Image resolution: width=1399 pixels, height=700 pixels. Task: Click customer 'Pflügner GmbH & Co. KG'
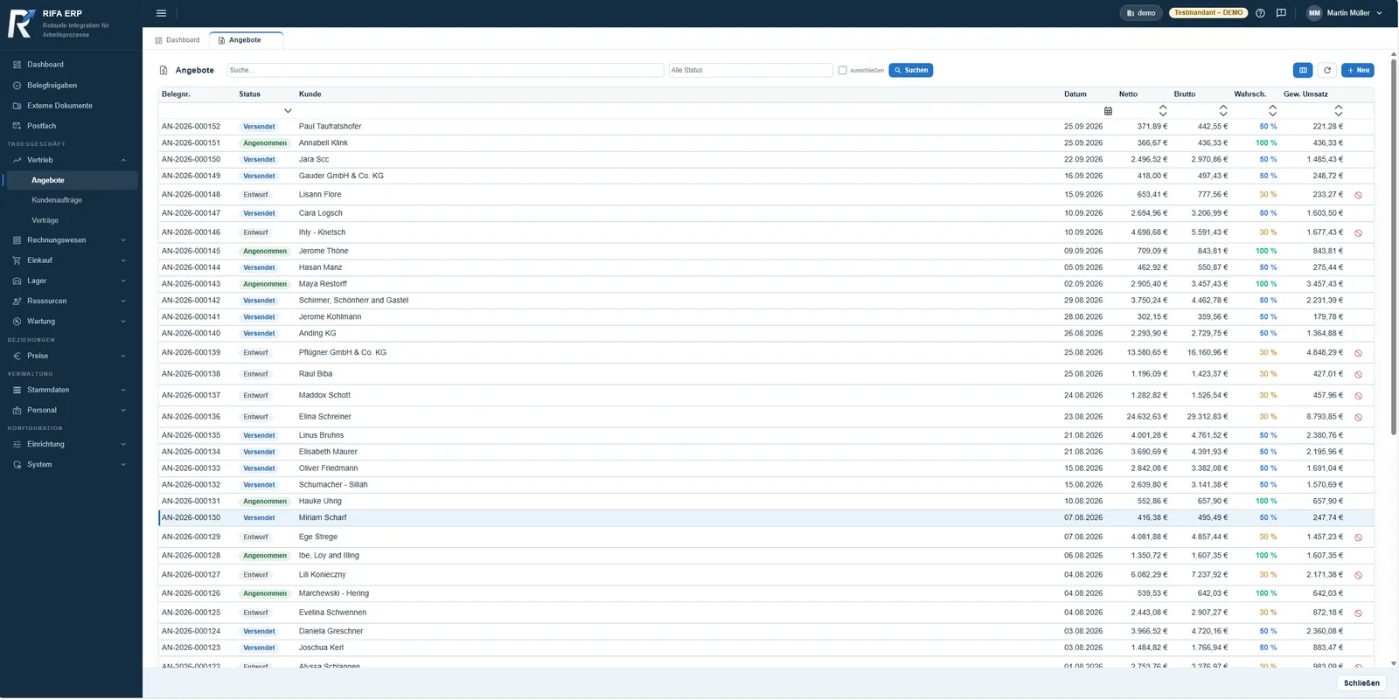tap(343, 353)
